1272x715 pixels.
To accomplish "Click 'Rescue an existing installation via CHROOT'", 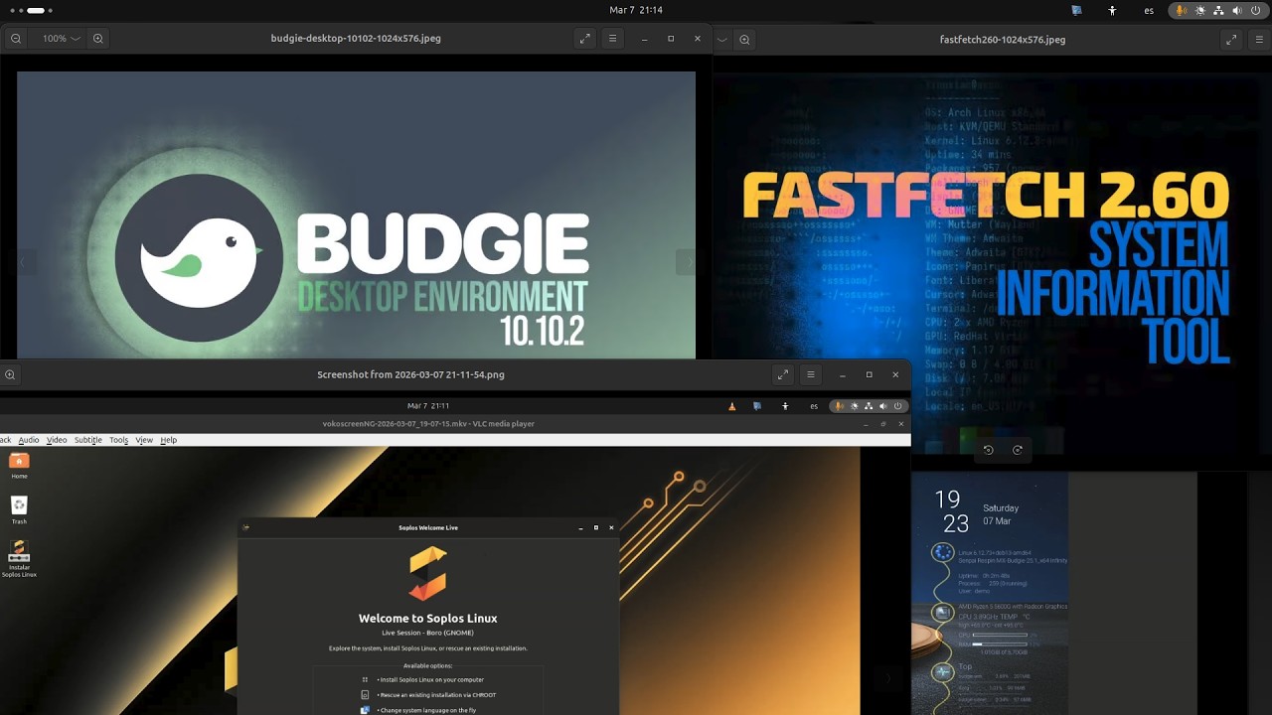I will [x=436, y=695].
